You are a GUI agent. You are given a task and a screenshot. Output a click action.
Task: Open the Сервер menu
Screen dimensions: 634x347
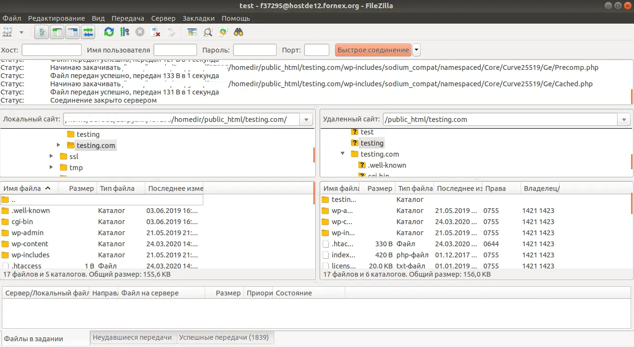pyautogui.click(x=163, y=18)
